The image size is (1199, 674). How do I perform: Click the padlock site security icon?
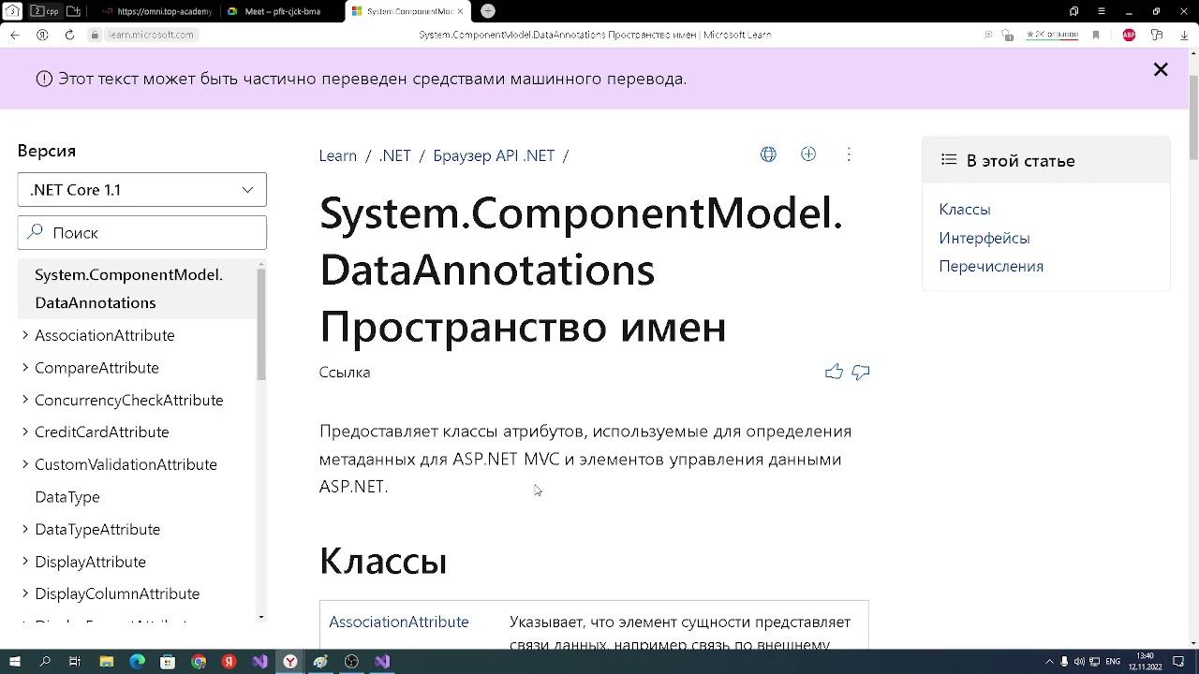coord(95,35)
